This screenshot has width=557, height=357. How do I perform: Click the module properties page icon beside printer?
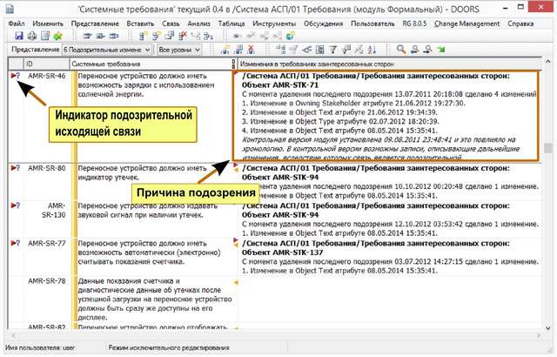point(45,36)
